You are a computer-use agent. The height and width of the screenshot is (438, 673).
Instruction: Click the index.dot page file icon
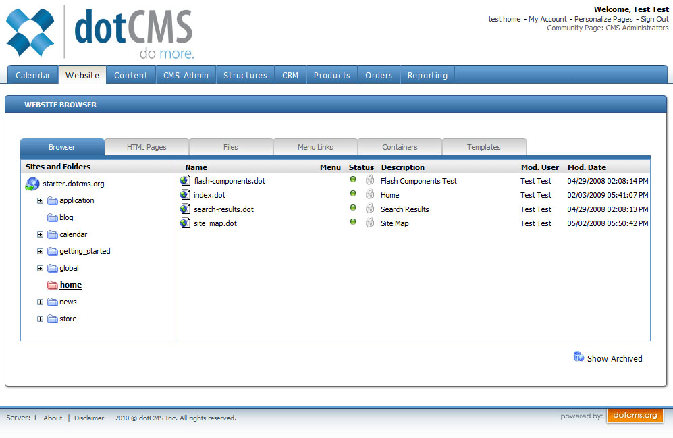point(185,195)
